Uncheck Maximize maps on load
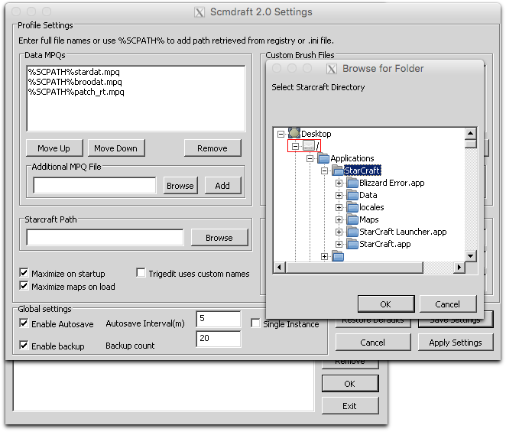Viewport: 506px width, 432px height. (x=24, y=286)
